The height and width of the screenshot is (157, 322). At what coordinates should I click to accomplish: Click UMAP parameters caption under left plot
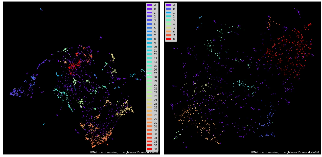124,152
